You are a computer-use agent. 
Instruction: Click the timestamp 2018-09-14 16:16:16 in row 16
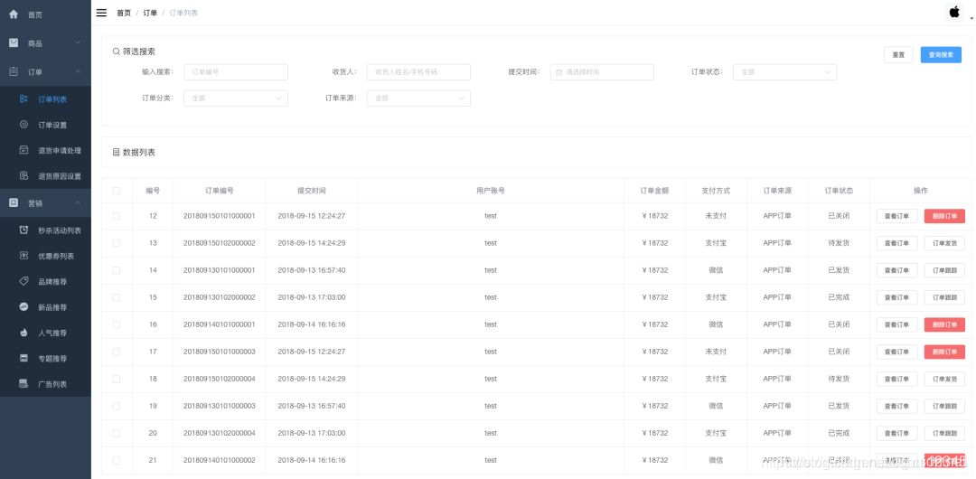311,324
